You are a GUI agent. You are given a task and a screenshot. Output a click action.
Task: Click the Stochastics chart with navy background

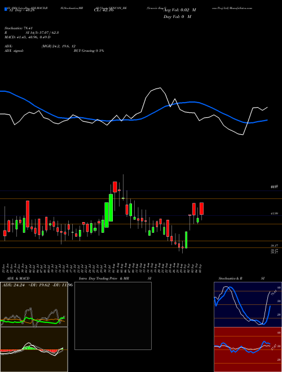(248, 304)
